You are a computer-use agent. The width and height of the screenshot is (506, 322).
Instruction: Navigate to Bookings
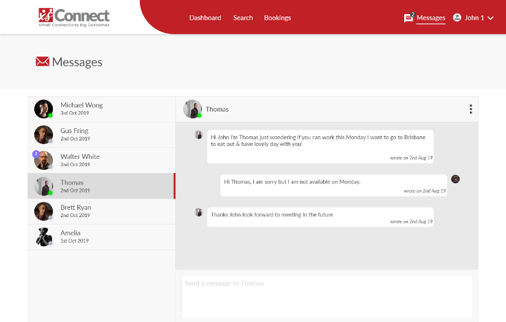277,18
